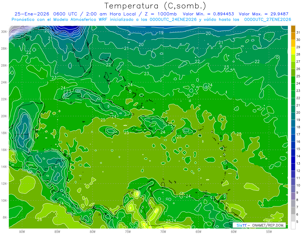Click the 90W longitude axis label
Image resolution: width=305 pixels, height=235 pixels.
tap(22, 232)
